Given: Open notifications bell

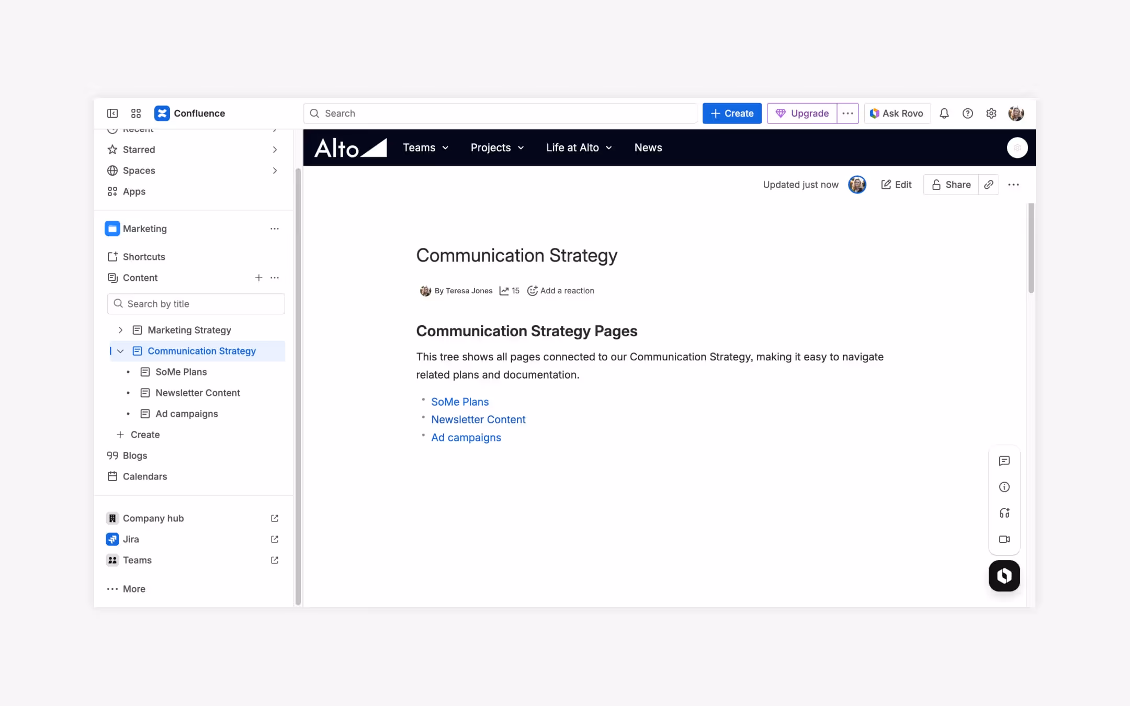Looking at the screenshot, I should 944,113.
